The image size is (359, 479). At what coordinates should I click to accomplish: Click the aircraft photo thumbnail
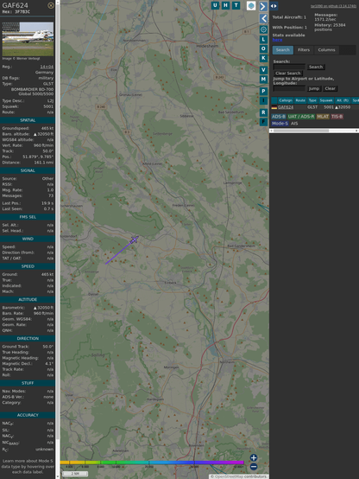tap(28, 39)
